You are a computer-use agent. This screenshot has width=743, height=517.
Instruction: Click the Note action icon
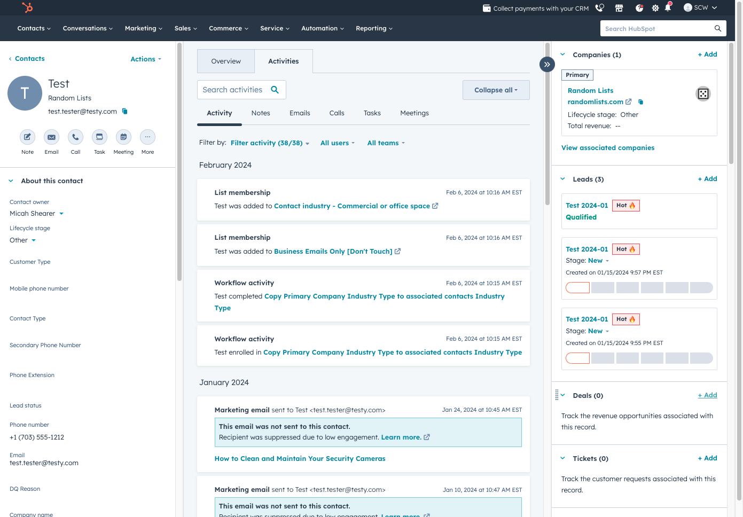(27, 137)
